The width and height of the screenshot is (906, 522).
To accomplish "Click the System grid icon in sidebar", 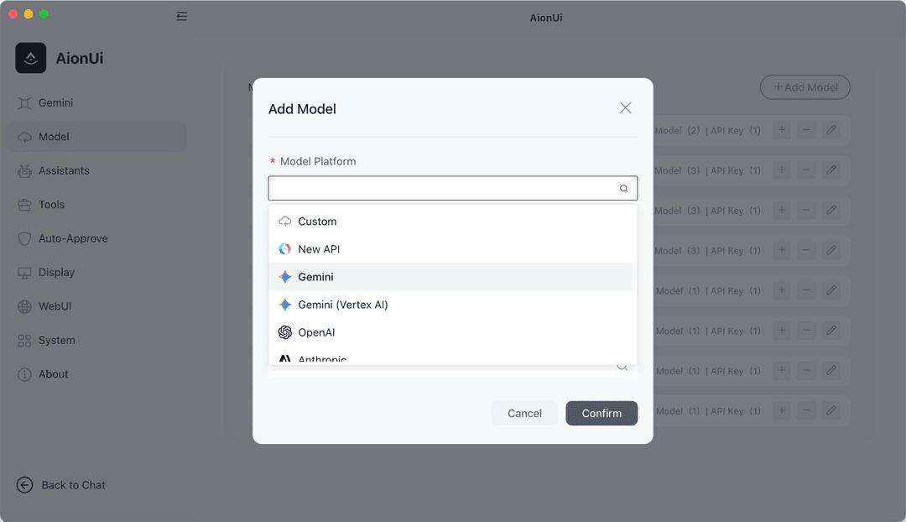I will tap(24, 341).
